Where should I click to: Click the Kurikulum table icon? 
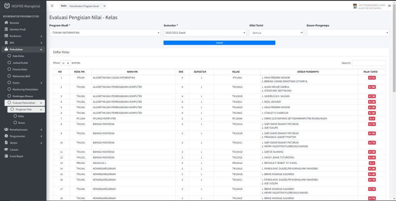(x=6, y=36)
